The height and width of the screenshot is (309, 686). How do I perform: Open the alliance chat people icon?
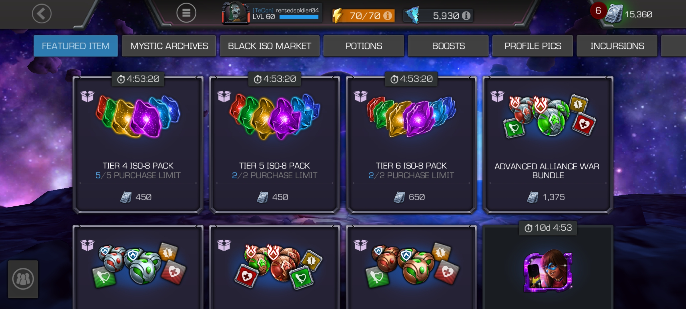click(x=23, y=279)
